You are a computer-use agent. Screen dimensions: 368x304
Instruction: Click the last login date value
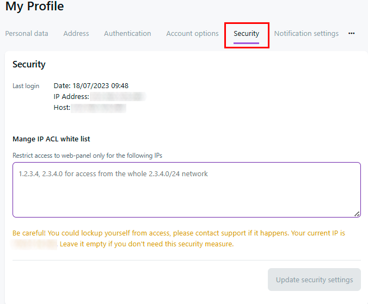pyautogui.click(x=91, y=86)
